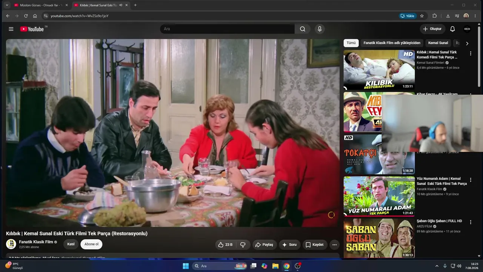Close the Kılıbık Kemal Sunal tab
Viewport: 483px width, 272px height.
tap(126, 5)
